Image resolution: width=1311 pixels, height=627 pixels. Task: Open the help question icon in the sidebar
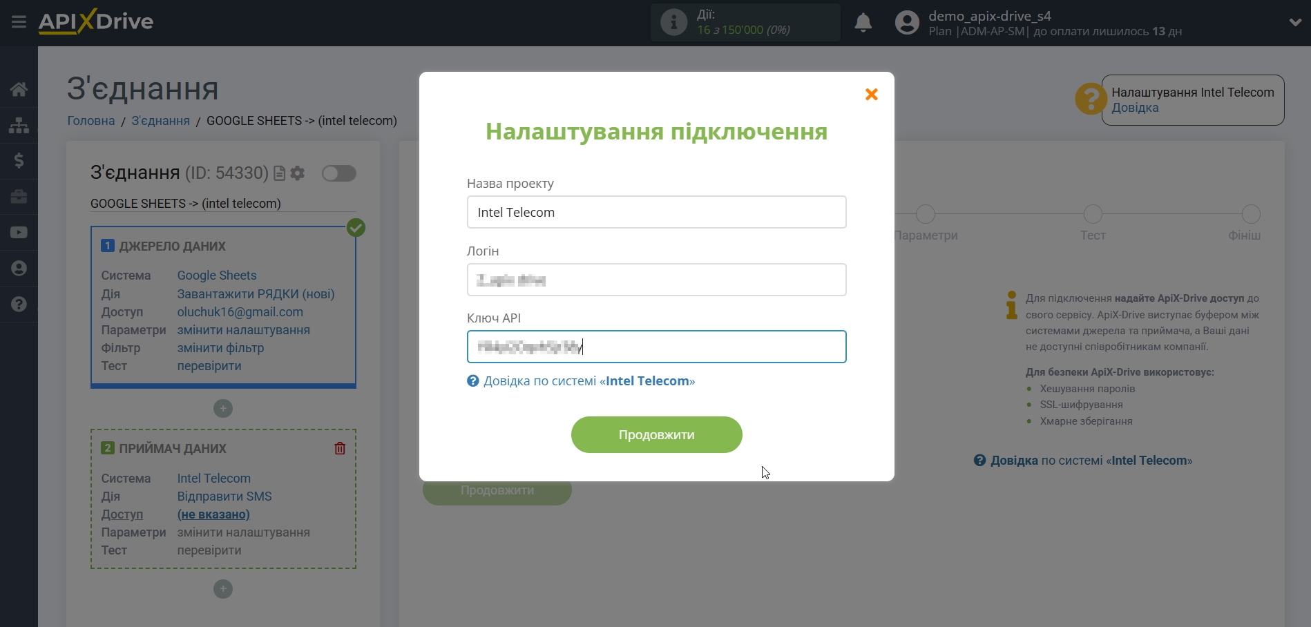coord(19,305)
